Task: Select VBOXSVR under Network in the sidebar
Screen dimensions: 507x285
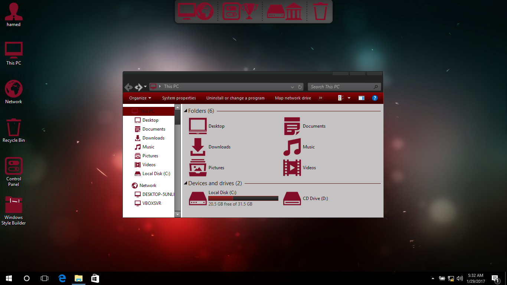Action: pos(152,203)
